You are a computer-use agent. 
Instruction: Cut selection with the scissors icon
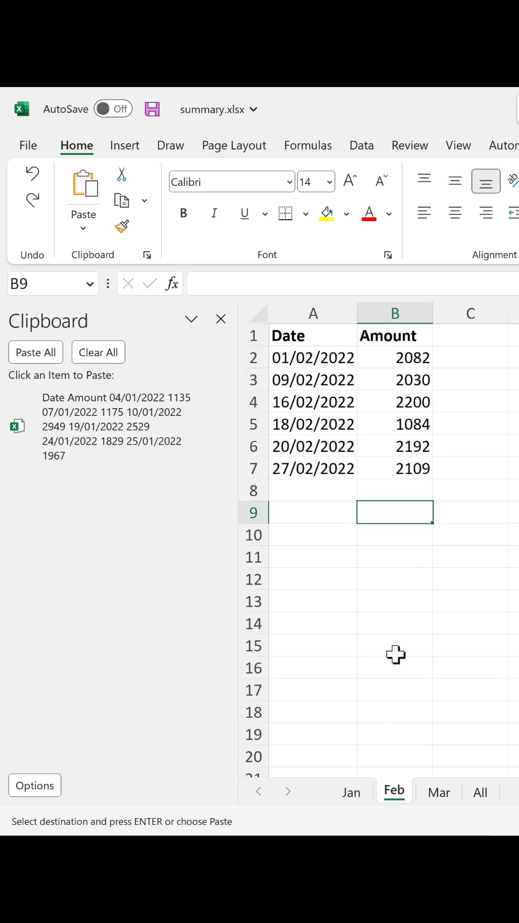pyautogui.click(x=122, y=174)
